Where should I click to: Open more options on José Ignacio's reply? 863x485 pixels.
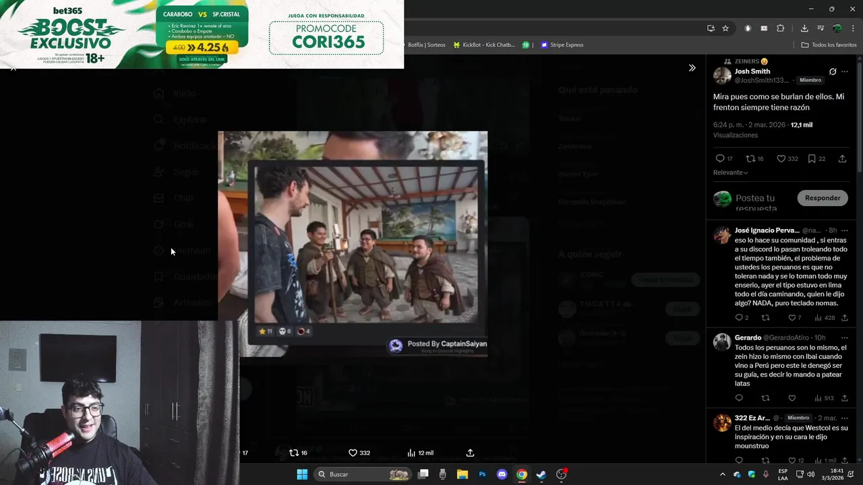pyautogui.click(x=845, y=230)
